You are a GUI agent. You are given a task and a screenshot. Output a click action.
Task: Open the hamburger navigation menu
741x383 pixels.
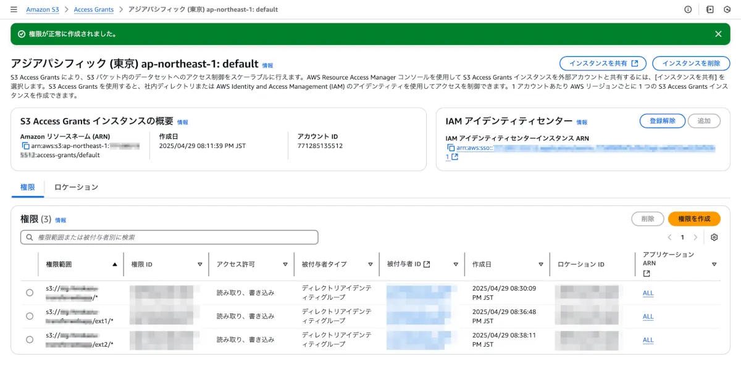[x=14, y=10]
